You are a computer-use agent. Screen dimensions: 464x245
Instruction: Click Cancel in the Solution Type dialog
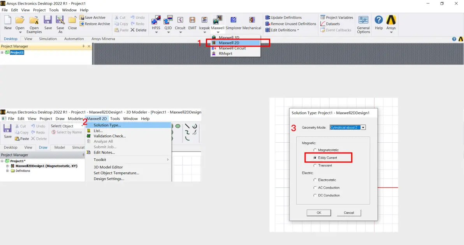point(349,213)
